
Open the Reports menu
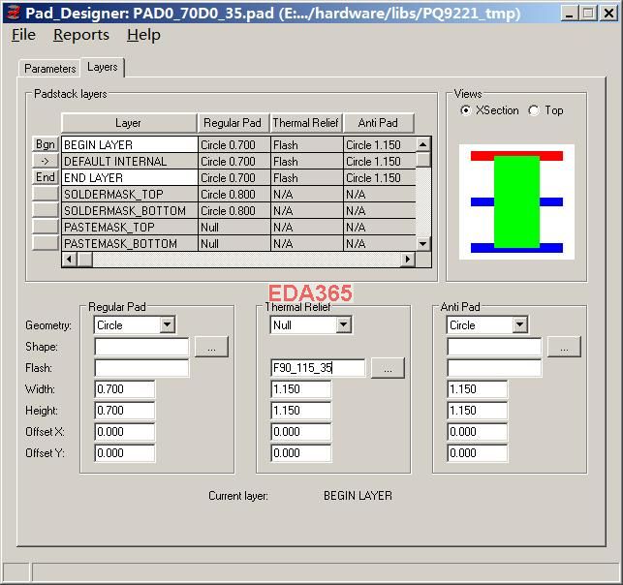[x=81, y=35]
